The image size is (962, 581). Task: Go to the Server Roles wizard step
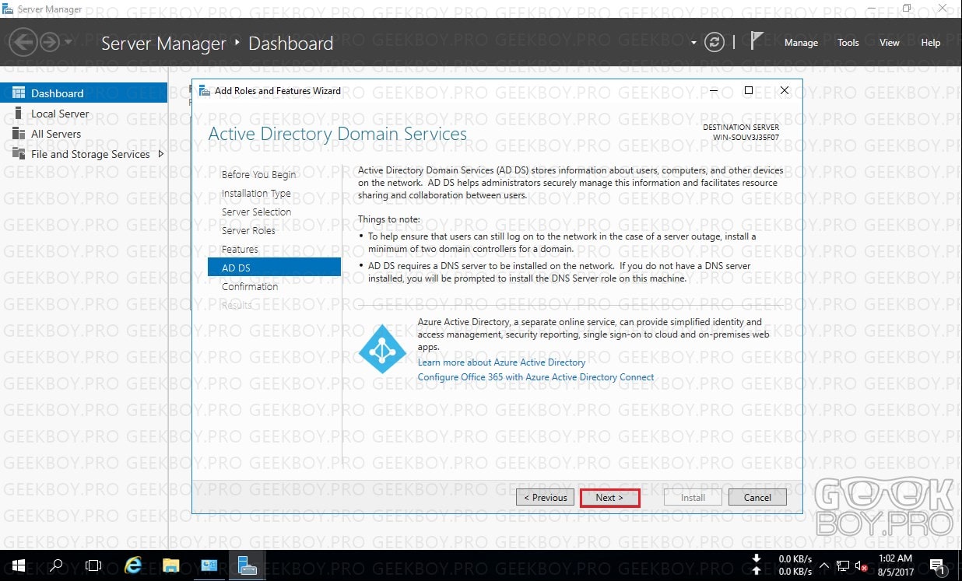click(x=248, y=230)
